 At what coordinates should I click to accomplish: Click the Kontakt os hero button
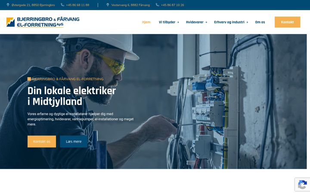click(x=42, y=141)
